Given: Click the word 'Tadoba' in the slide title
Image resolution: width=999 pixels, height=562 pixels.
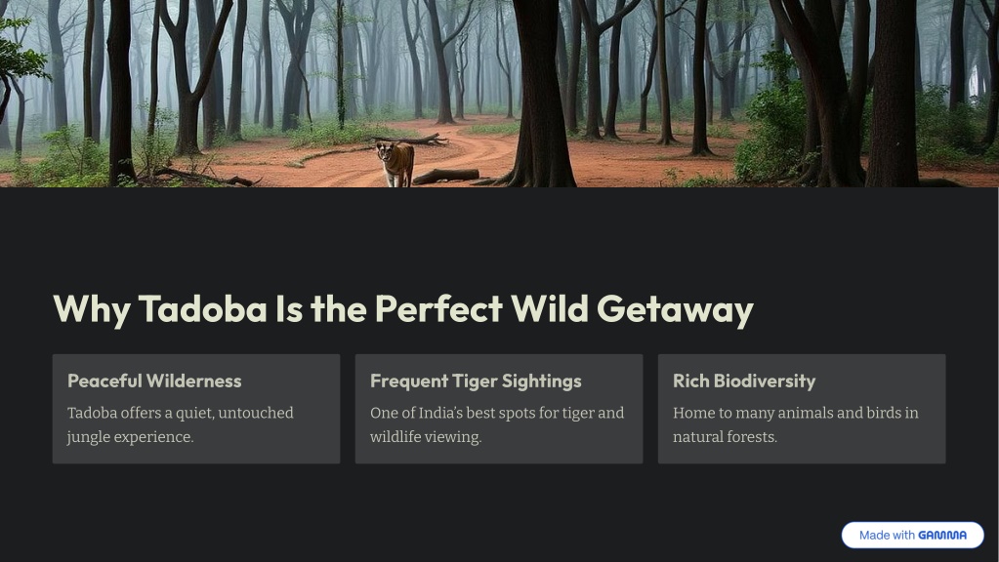Looking at the screenshot, I should 202,309.
